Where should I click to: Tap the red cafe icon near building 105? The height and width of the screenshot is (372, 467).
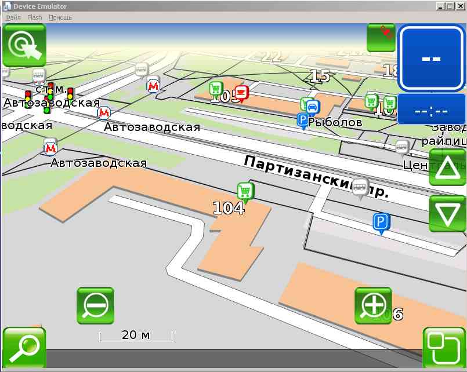tap(242, 93)
